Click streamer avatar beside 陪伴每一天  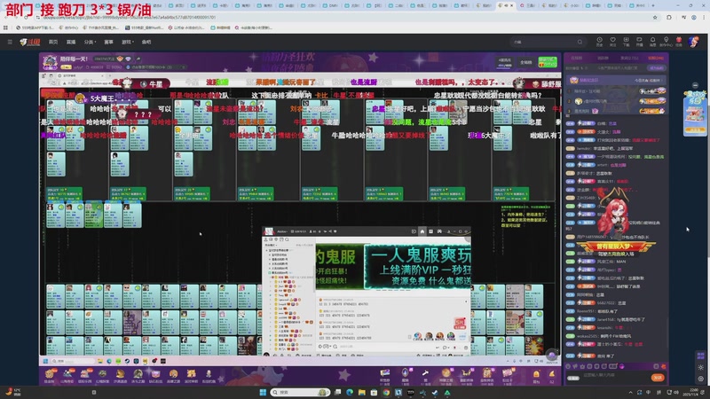tap(50, 61)
